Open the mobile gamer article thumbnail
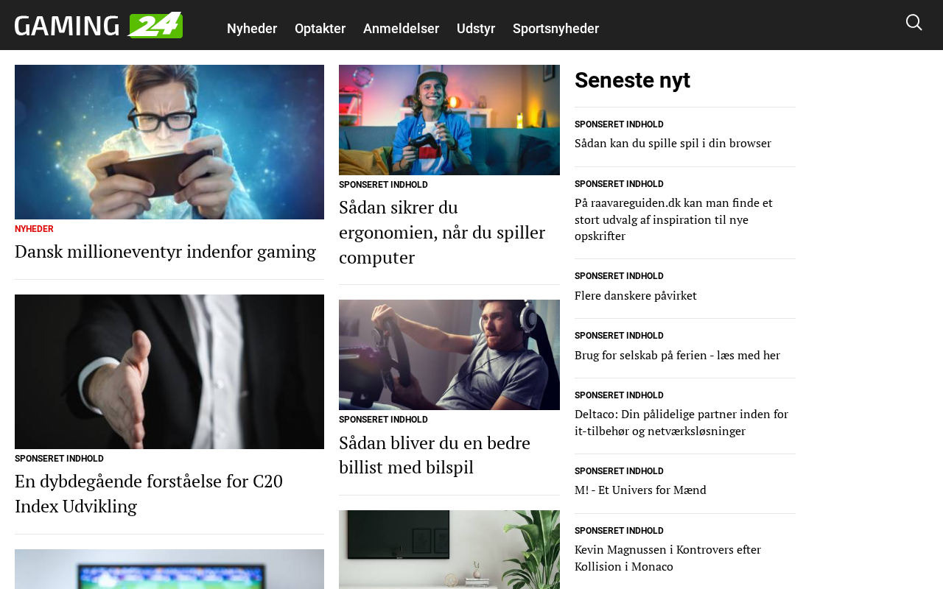Viewport: 943px width, 589px height. (x=169, y=142)
